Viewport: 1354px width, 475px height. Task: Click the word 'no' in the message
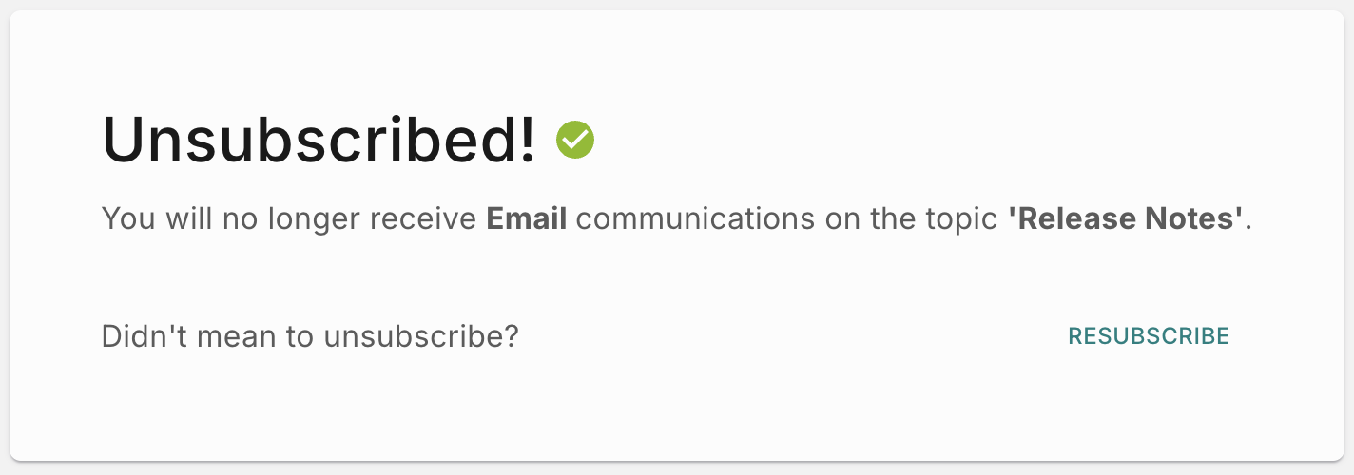238,219
